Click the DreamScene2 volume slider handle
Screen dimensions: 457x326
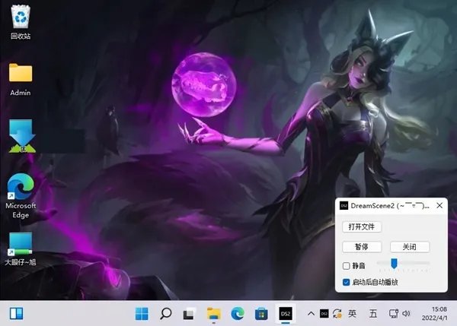(394, 264)
